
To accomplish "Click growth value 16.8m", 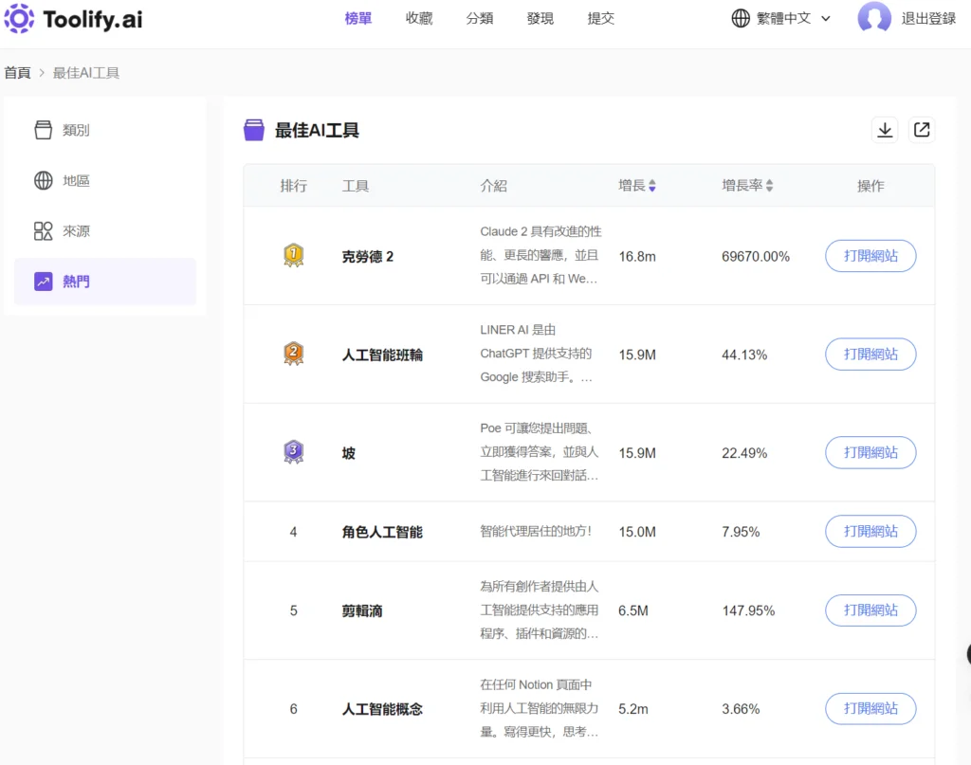I will click(637, 256).
